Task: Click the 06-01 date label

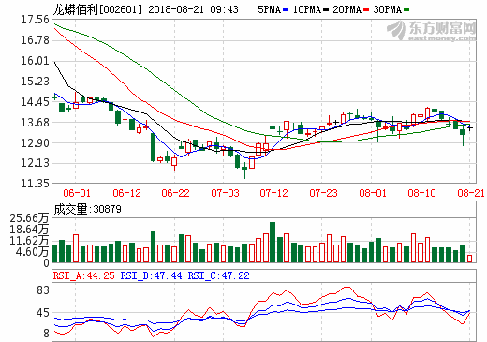Action: pos(77,193)
